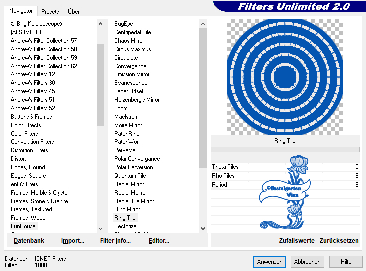Viewport: 366px width, 271px height.
Task: Select Andrew's Filter Collection 58
Action: pos(44,49)
